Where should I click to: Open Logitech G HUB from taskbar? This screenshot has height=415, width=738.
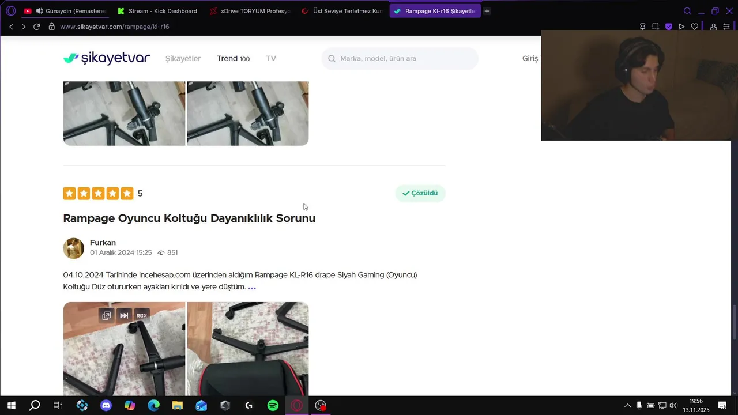pyautogui.click(x=249, y=406)
